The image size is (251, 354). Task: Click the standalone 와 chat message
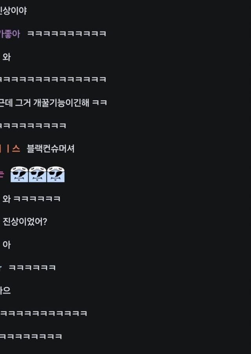7,57
